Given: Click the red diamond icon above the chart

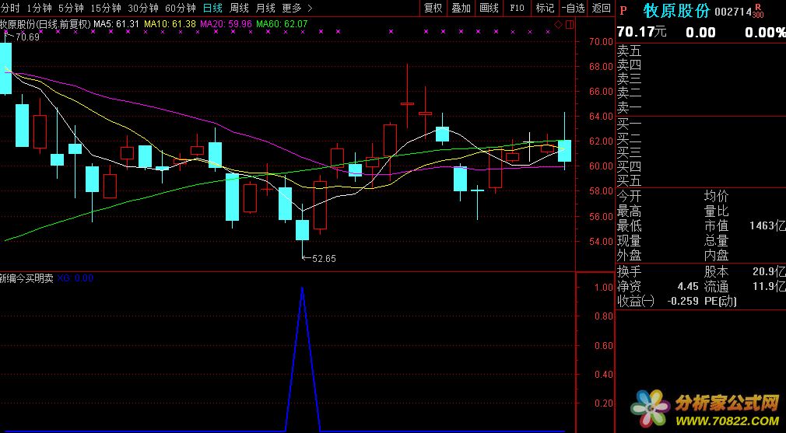Looking at the screenshot, I should click(x=559, y=24).
